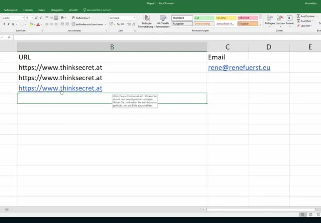Apply percent style
This screenshot has width=321, height=223.
118,24
